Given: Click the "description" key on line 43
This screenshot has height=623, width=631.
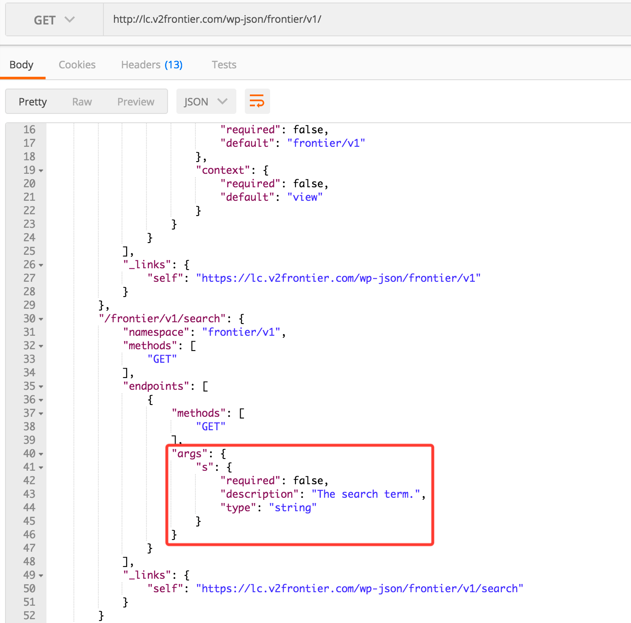Looking at the screenshot, I should click(x=260, y=494).
